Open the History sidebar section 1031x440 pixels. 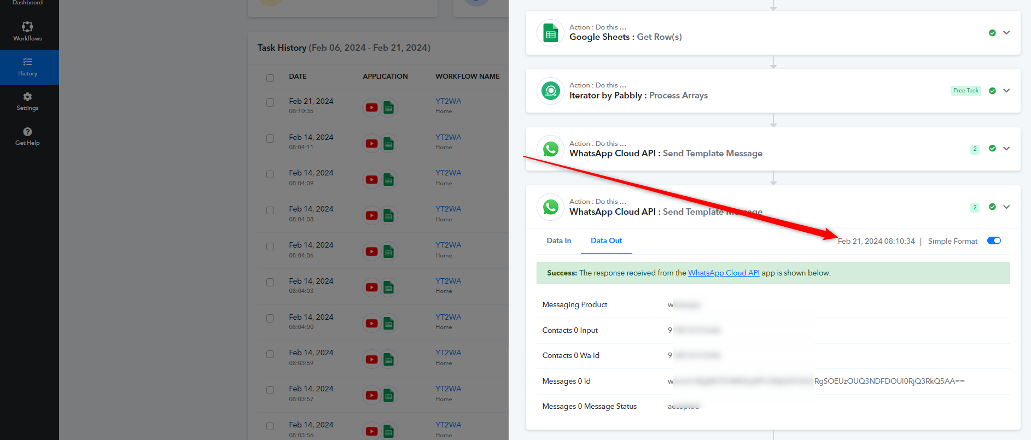27,67
